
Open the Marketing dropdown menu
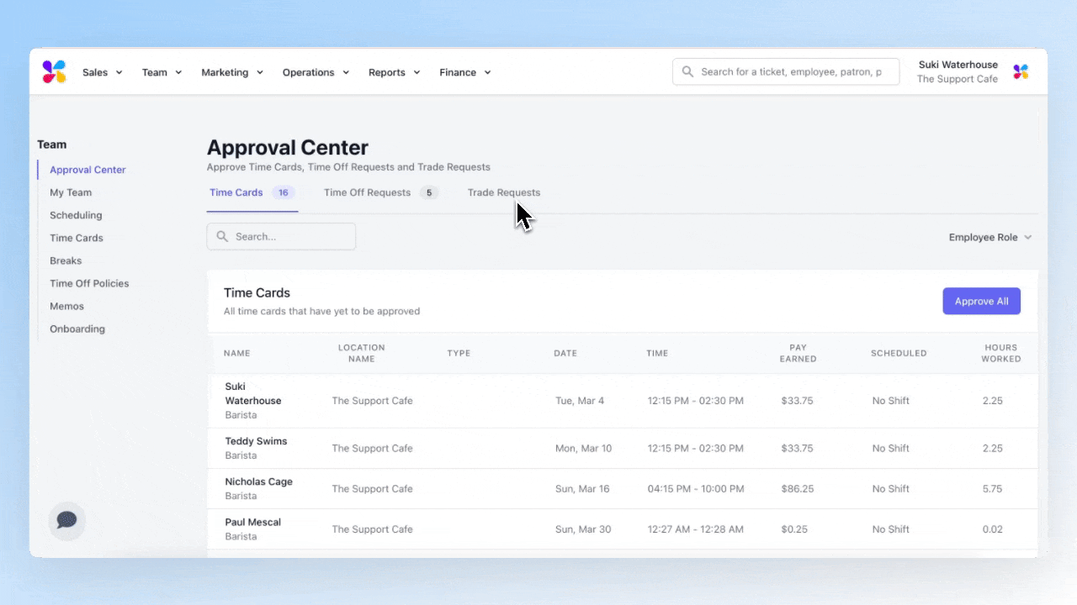[x=232, y=72]
